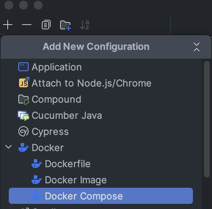Collapse all via popup header arrows icon
212x209 pixels.
tap(197, 47)
